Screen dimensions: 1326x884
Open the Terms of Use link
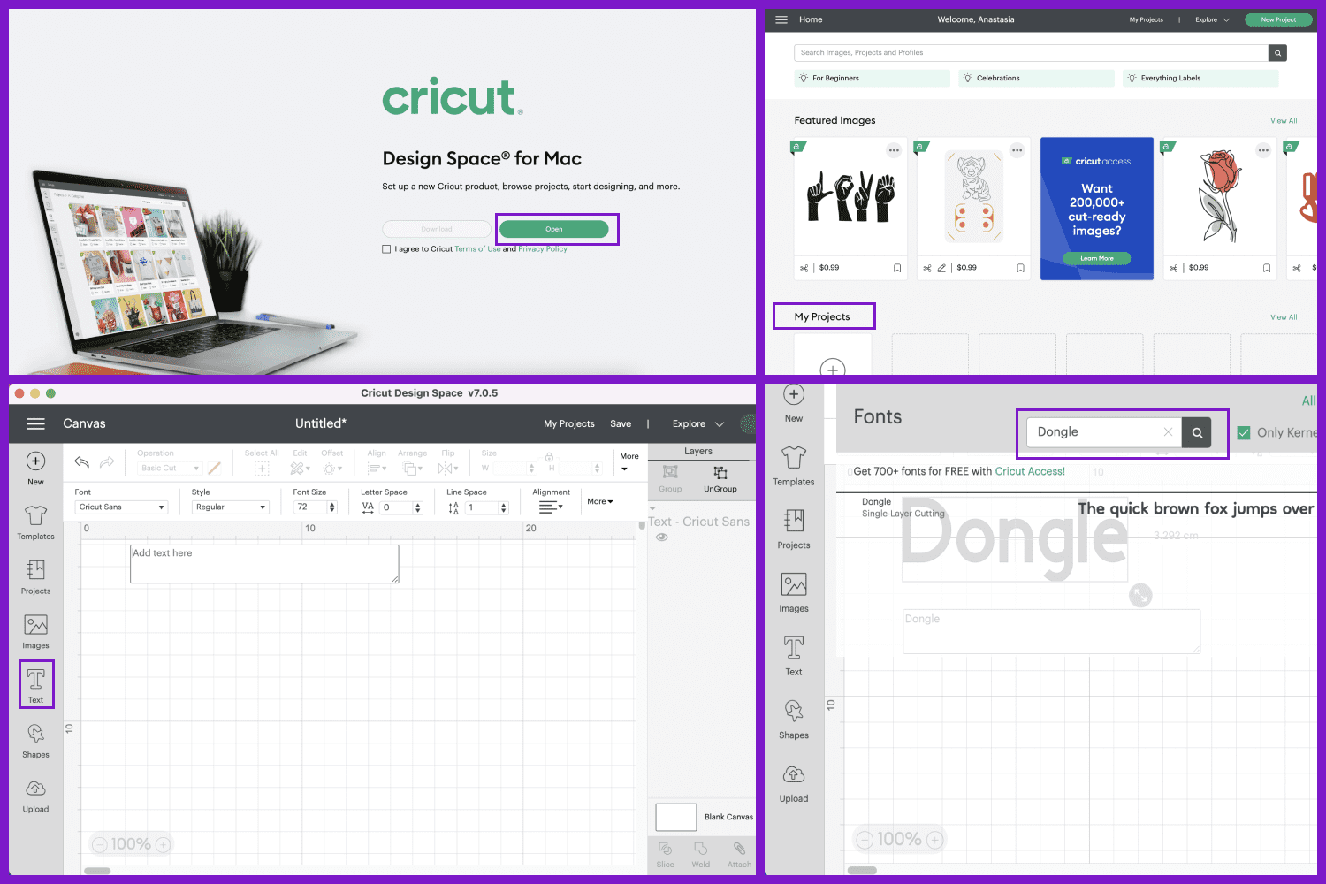click(477, 249)
